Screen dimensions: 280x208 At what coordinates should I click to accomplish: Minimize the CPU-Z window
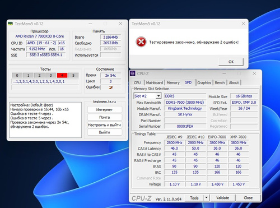point(224,73)
